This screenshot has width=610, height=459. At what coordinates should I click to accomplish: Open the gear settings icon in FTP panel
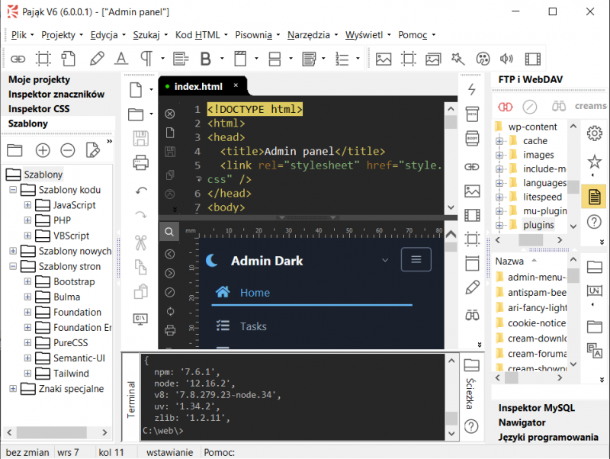point(594,133)
